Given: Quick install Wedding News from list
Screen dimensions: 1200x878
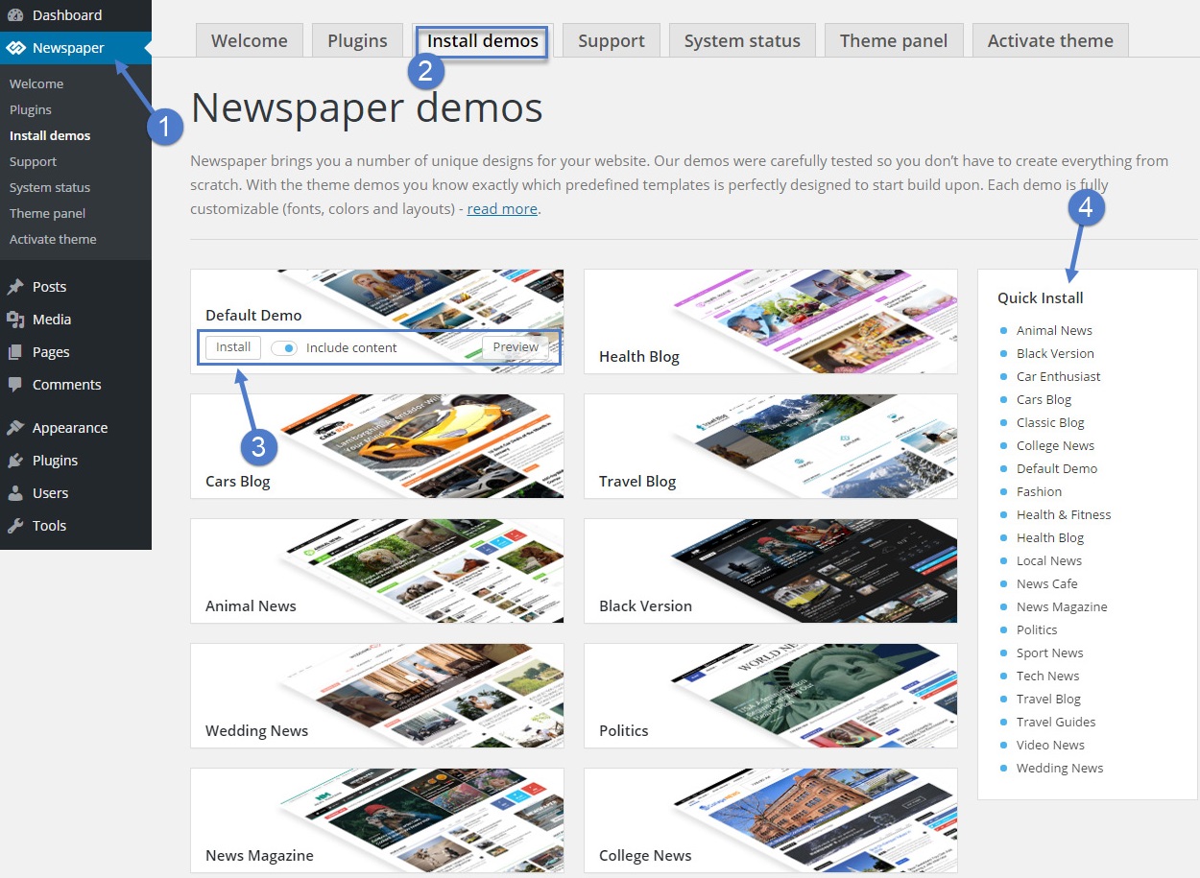Looking at the screenshot, I should pos(1060,768).
